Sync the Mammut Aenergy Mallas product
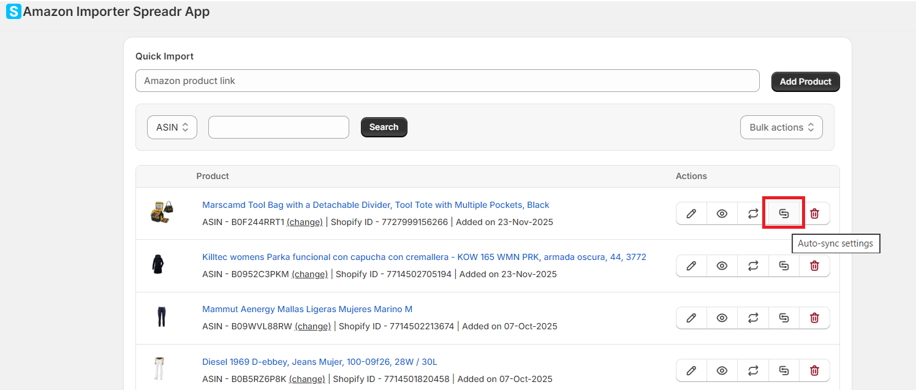The width and height of the screenshot is (916, 390). tap(753, 318)
